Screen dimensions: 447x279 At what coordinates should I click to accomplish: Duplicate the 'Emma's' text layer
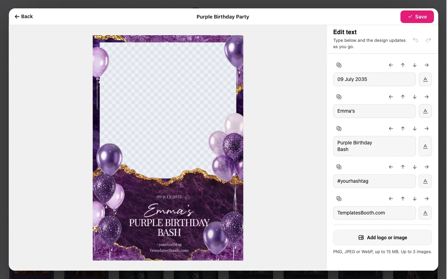point(339,97)
